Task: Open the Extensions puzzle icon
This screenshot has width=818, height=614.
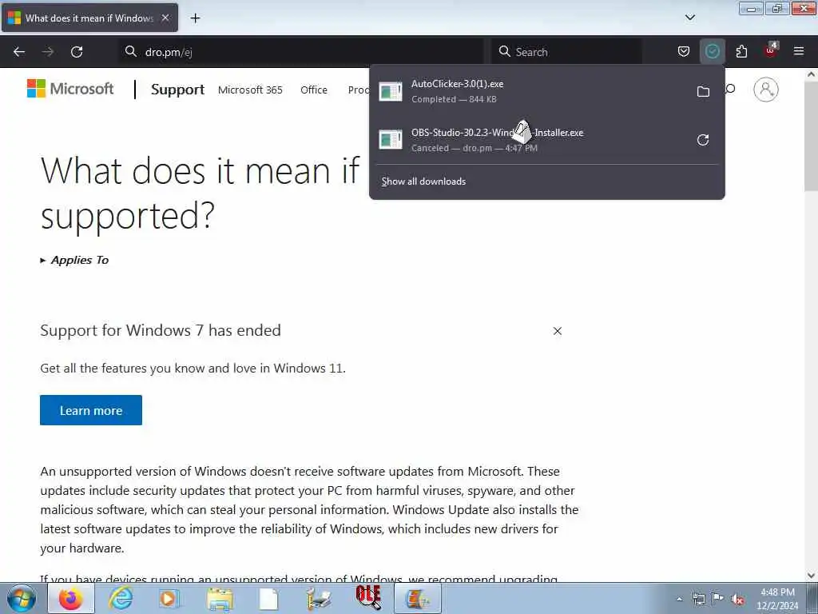Action: click(741, 51)
